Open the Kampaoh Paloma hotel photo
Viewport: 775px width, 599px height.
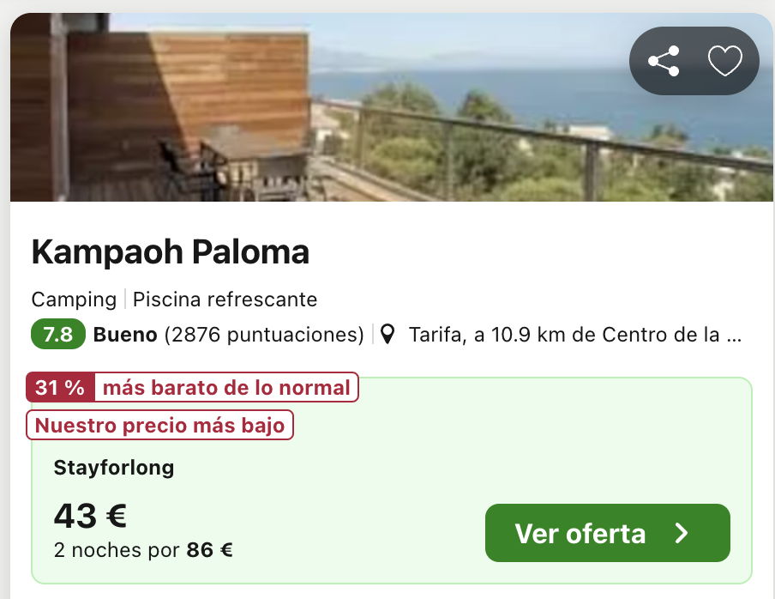[x=392, y=106]
